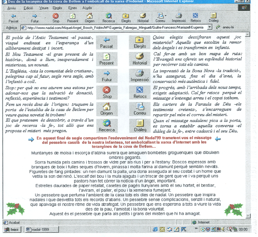258x237 pixels.
Task: Open Elegits favorites from toolbar
Action: pyautogui.click(x=126, y=18)
